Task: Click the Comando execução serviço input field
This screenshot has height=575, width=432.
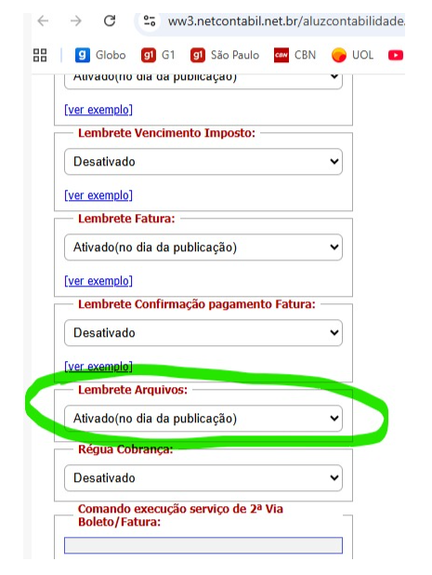Action: [203, 545]
